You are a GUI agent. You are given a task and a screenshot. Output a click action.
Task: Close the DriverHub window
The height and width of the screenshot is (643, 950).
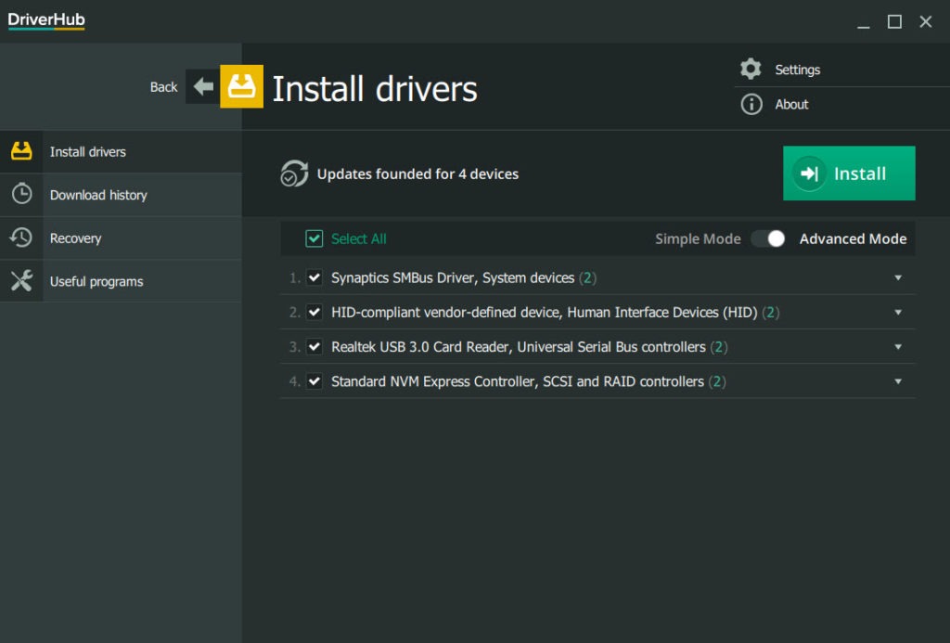point(925,22)
